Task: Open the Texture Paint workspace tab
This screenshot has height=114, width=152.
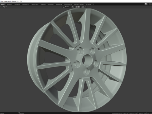Action: pos(35,4)
